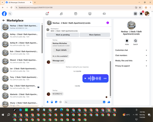Open the Ian conversation in list
Image resolution: width=153 pixels, height=122 pixels.
click(21, 70)
